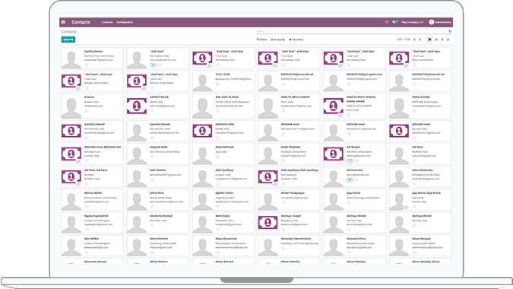Open activity clock on Aghdas Karimi card
The width and height of the screenshot is (513, 289).
217,207
